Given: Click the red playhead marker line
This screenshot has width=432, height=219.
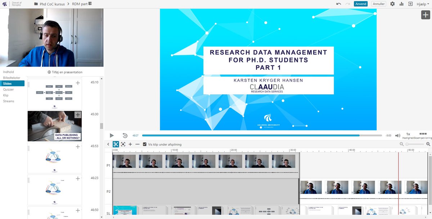Looking at the screenshot, I should pos(399,183).
